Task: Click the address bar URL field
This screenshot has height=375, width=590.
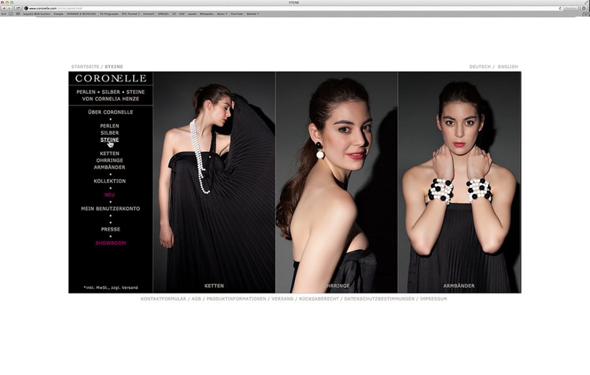Action: tap(288, 8)
